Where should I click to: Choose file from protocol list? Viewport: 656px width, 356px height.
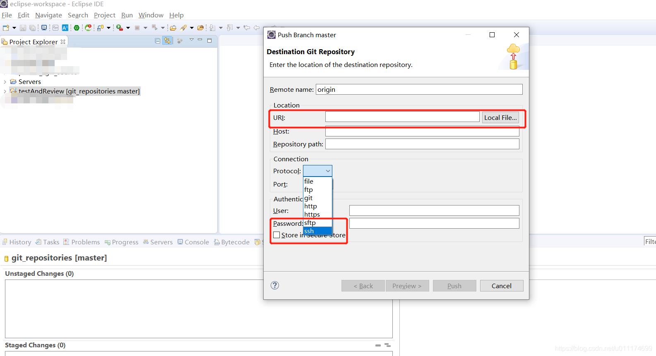click(x=317, y=181)
